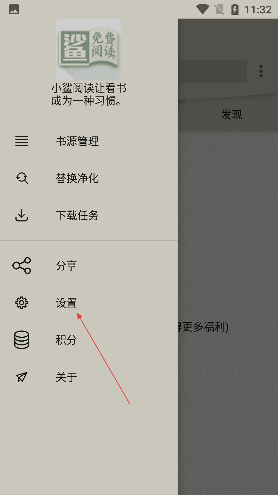Tap the 分享 share icon

pos(22,266)
